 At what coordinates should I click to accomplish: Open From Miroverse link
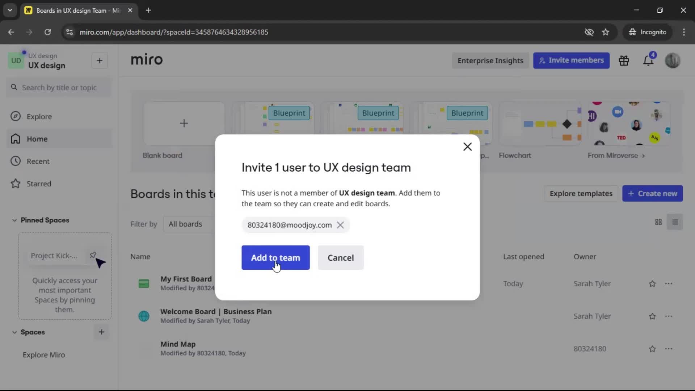pos(616,155)
